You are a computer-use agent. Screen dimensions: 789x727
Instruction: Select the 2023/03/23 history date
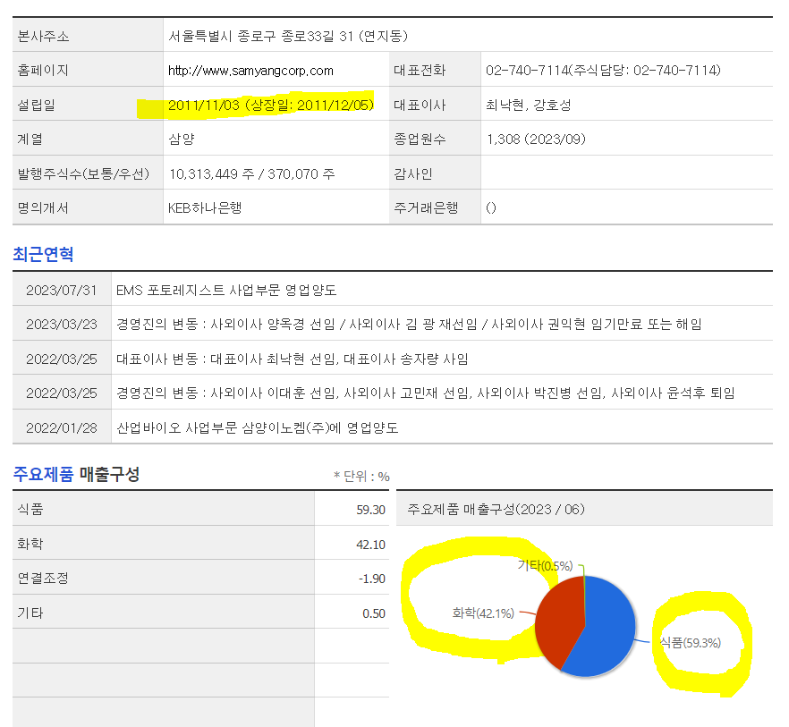[62, 325]
